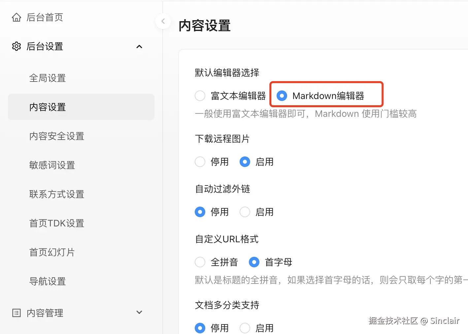Collapse the sidebar with the left arrow
This screenshot has height=334, width=468.
[163, 21]
